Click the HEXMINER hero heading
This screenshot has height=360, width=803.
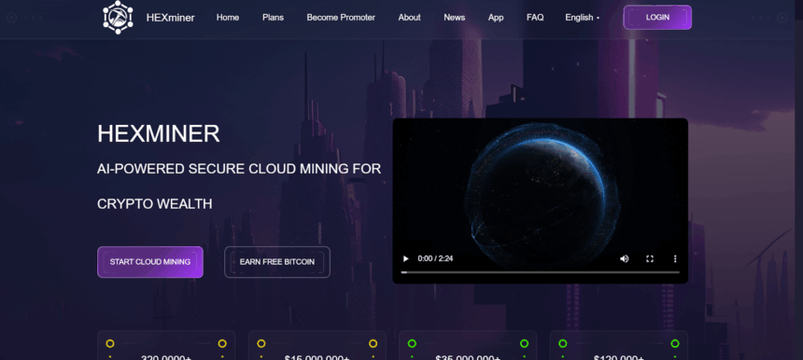(x=159, y=133)
